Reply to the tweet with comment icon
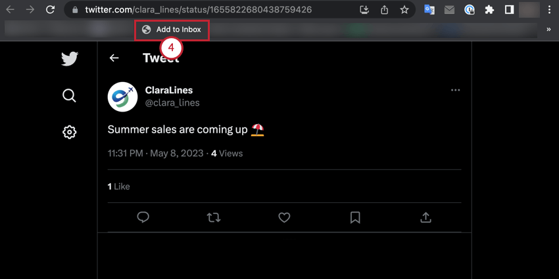This screenshot has height=279, width=559. point(143,217)
